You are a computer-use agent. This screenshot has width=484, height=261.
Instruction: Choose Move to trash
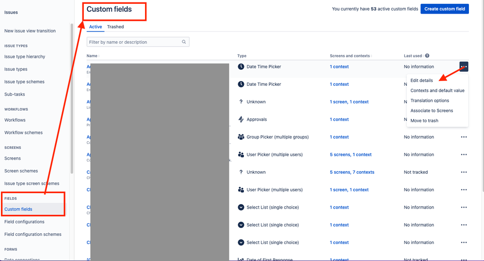pyautogui.click(x=424, y=121)
